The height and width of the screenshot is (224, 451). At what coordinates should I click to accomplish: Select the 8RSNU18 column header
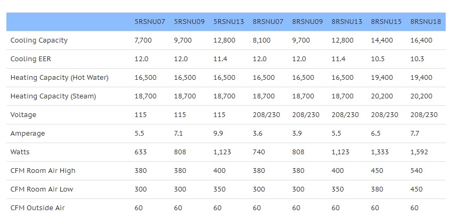click(425, 22)
